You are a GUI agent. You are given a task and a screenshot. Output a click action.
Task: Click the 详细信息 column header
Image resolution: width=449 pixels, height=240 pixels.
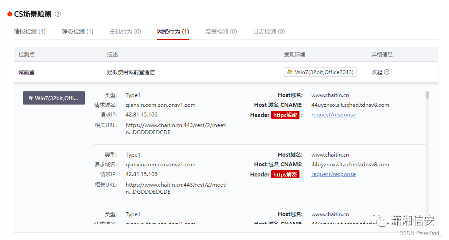[x=382, y=55]
